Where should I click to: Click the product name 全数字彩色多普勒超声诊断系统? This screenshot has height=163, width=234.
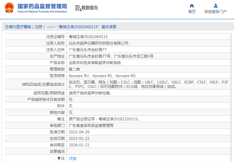click(95, 62)
